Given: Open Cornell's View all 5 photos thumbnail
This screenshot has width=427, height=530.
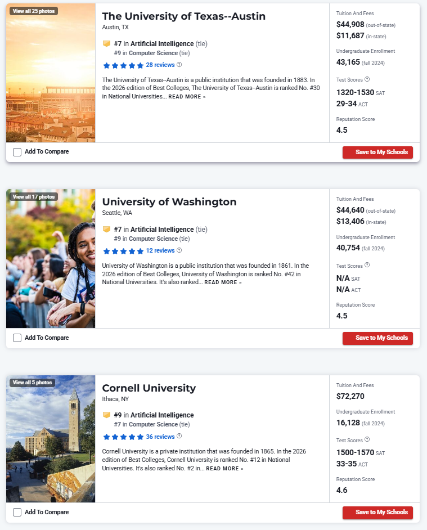Looking at the screenshot, I should [x=32, y=383].
